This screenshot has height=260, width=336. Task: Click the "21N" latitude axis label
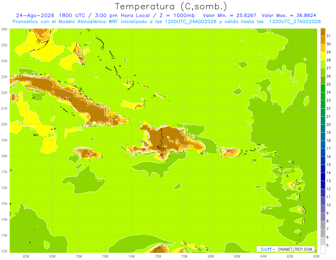click(x=4, y=109)
